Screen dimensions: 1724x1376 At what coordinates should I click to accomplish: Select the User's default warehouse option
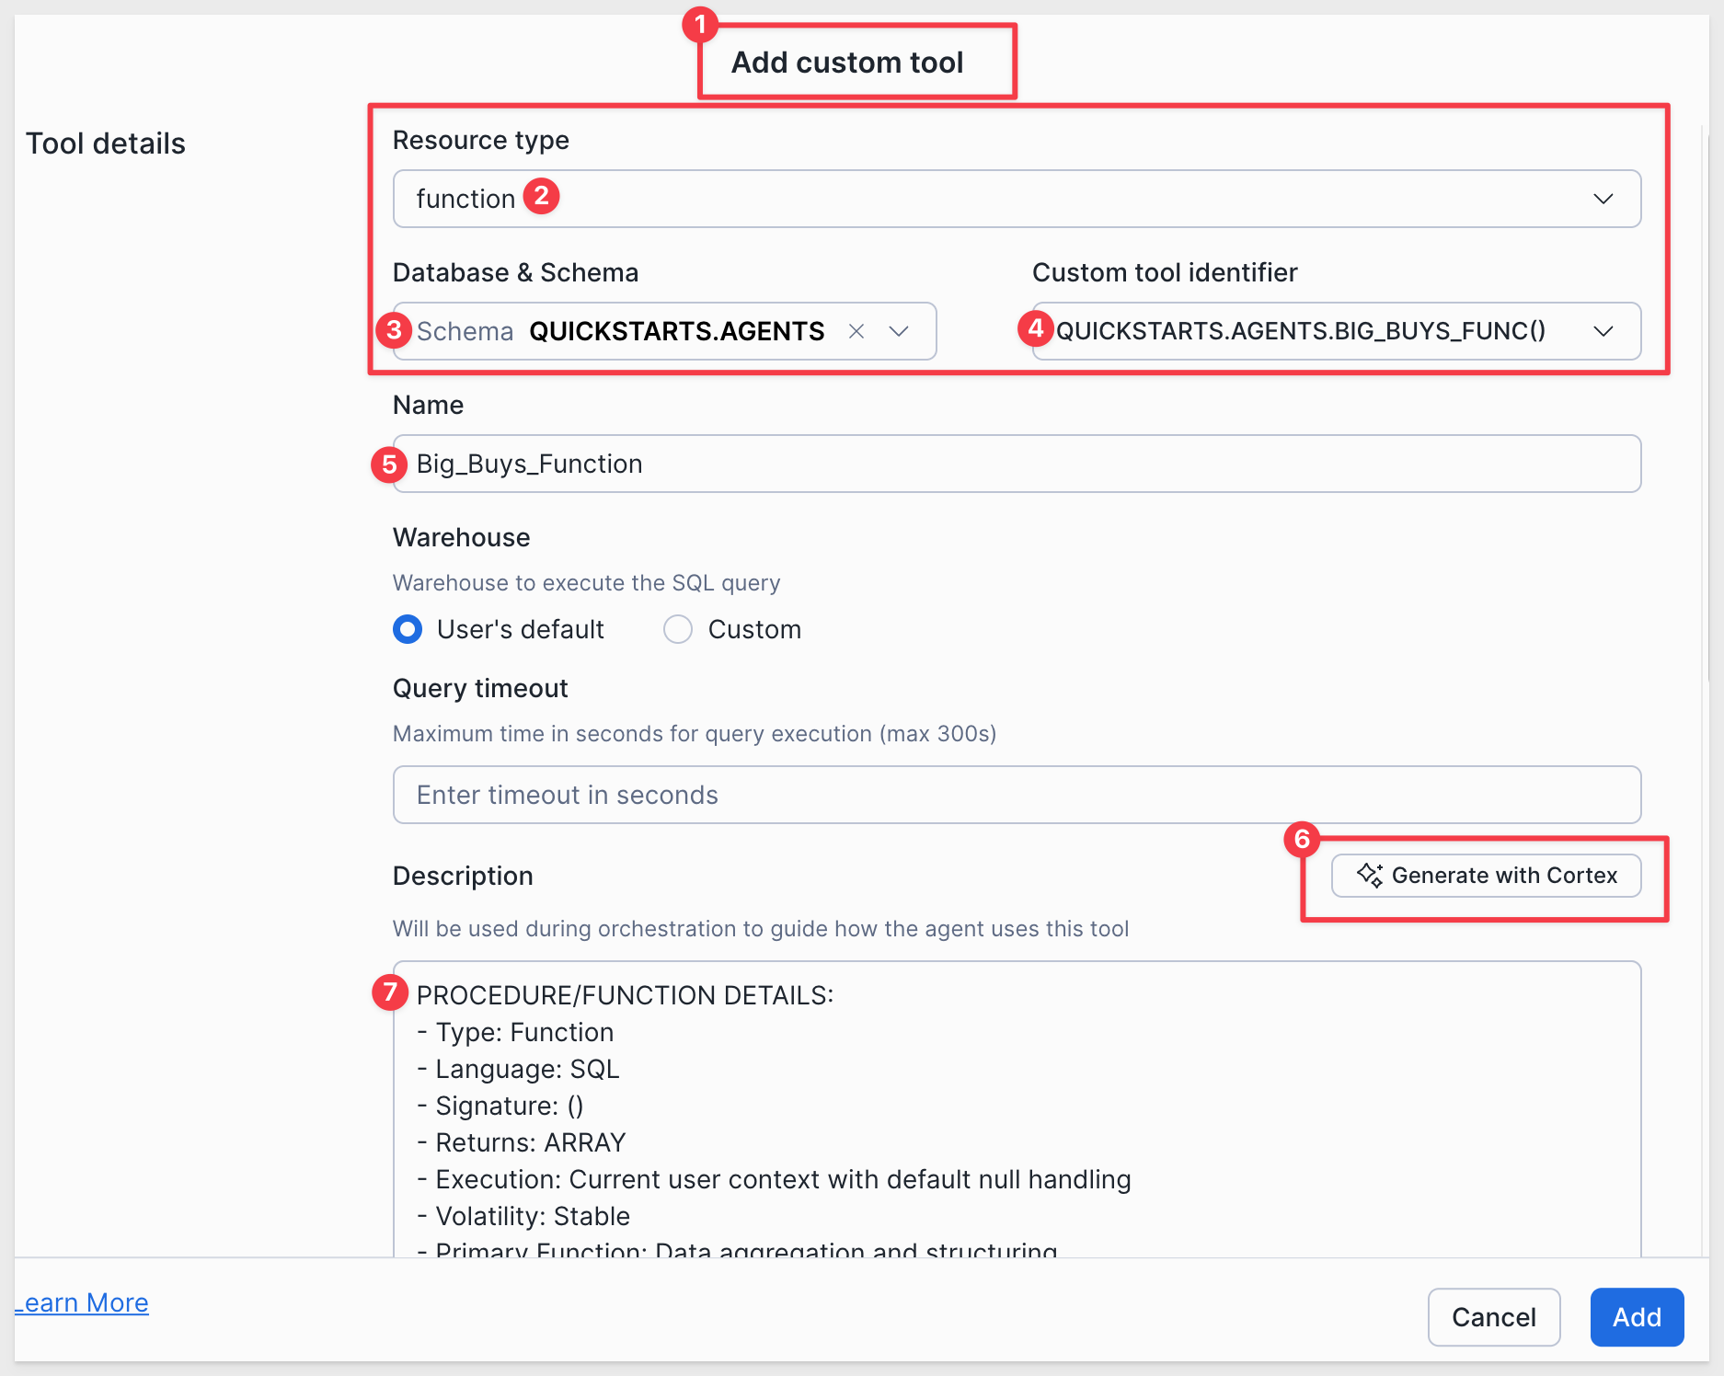[x=408, y=629]
